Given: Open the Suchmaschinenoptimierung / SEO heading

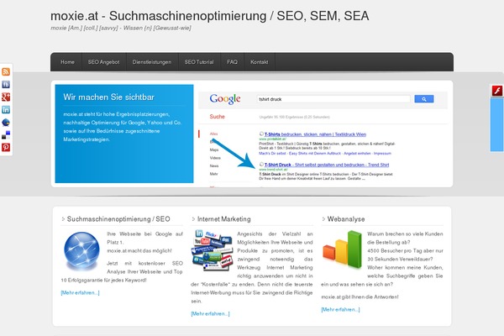Looking at the screenshot, I should tap(118, 219).
